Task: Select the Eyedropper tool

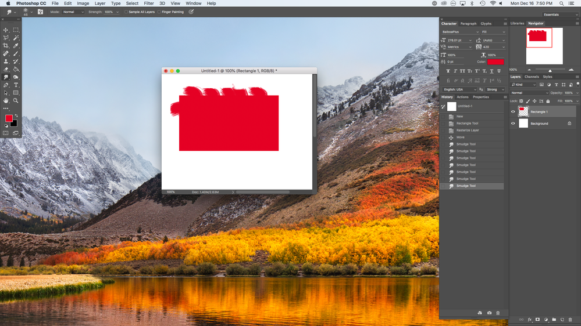Action: [x=16, y=45]
